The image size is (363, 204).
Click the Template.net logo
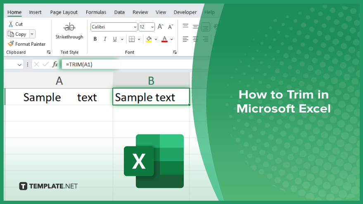point(48,186)
